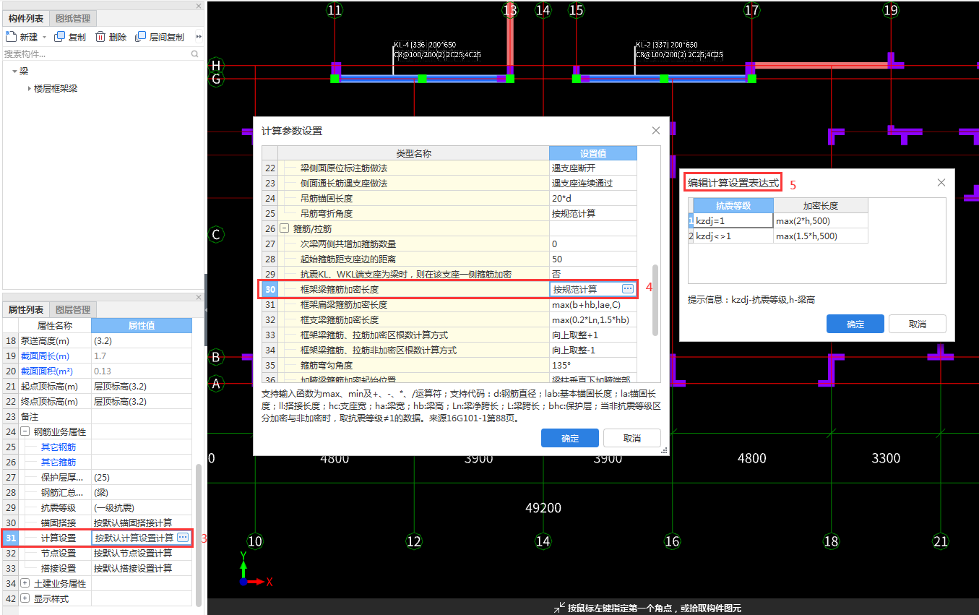Close the 计算参数设置 dialog

click(656, 131)
